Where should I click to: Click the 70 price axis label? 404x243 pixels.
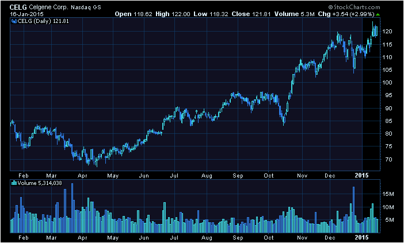tap(389, 160)
